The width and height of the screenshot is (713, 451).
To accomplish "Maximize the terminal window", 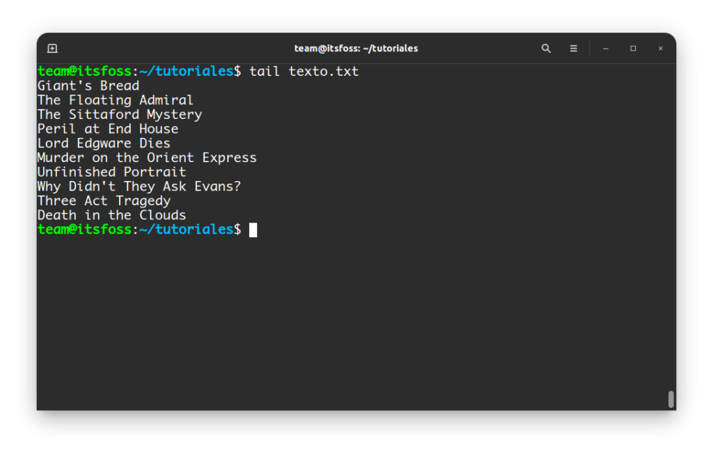I will 633,48.
